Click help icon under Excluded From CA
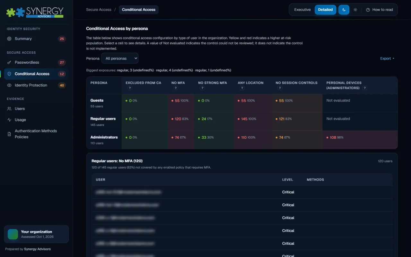Viewport: 411px width, 257px height. [130, 88]
